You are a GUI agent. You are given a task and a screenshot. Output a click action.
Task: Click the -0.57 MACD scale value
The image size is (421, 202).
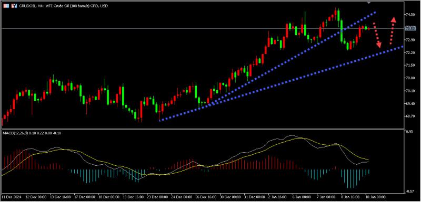pos(409,191)
